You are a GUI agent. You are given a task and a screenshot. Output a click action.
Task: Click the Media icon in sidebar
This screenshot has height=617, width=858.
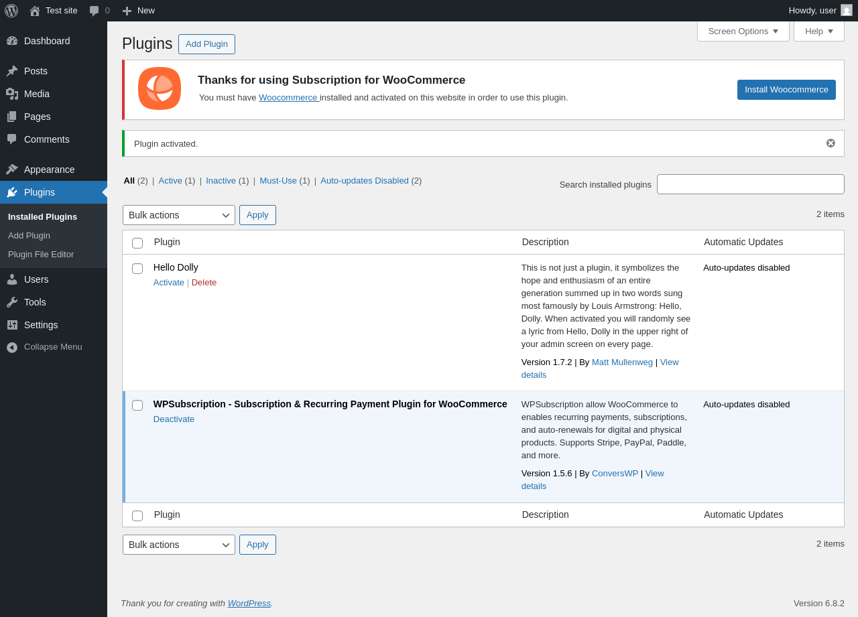coord(12,94)
